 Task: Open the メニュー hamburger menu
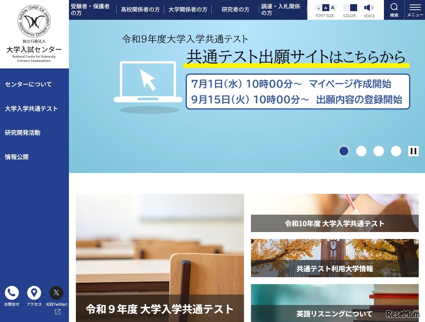click(x=415, y=10)
